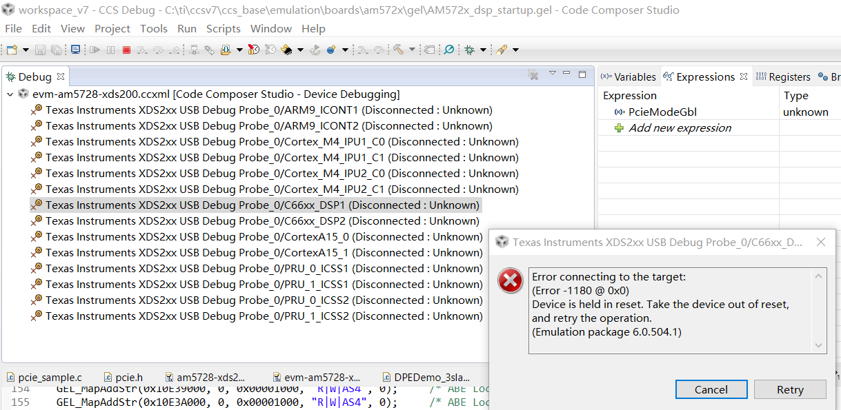Open the Build hammer dropdown arrow
This screenshot has height=410, width=841.
(x=412, y=50)
